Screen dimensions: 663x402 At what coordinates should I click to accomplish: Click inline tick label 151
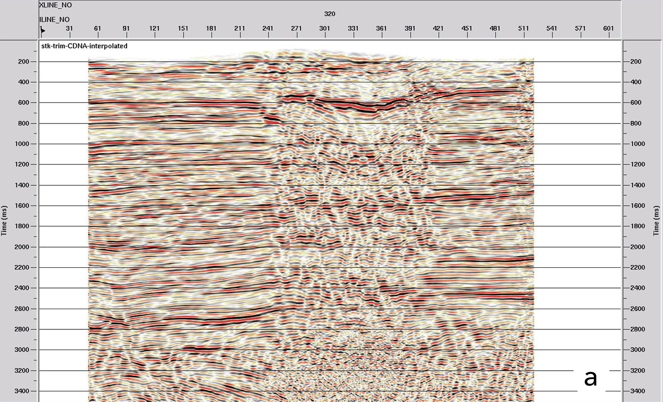click(183, 28)
